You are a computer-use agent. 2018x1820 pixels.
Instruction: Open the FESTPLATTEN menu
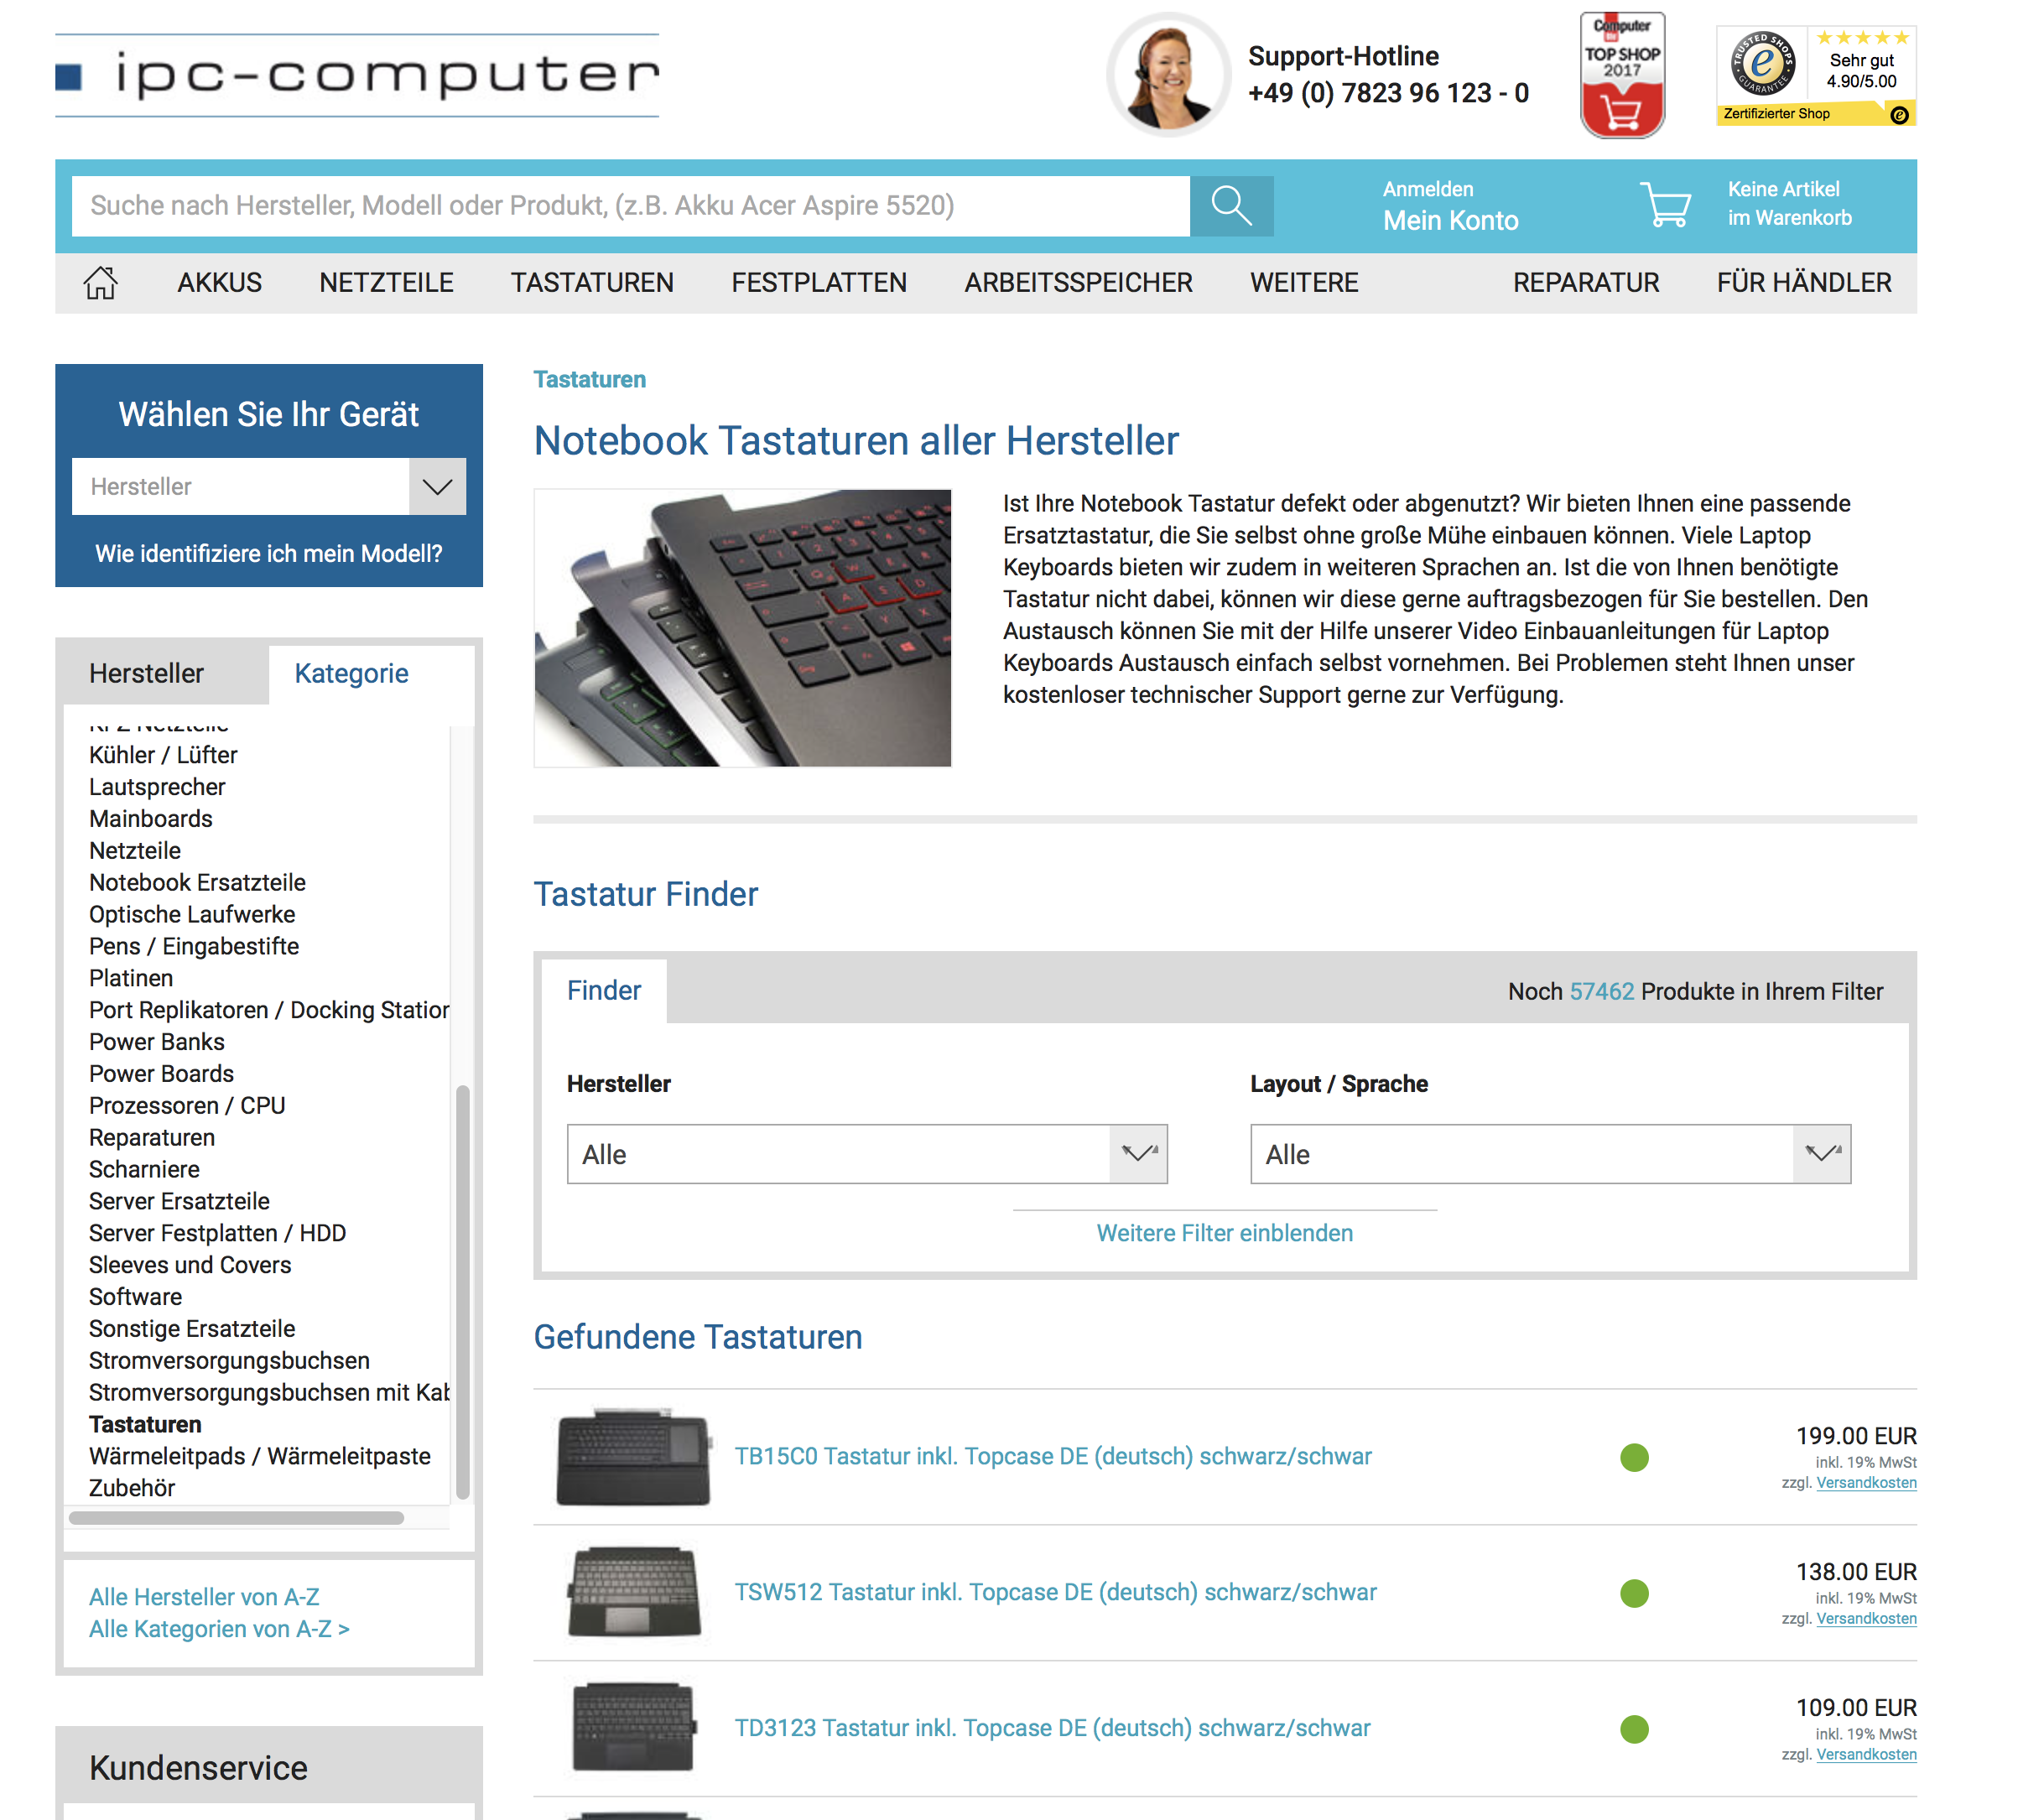(819, 283)
